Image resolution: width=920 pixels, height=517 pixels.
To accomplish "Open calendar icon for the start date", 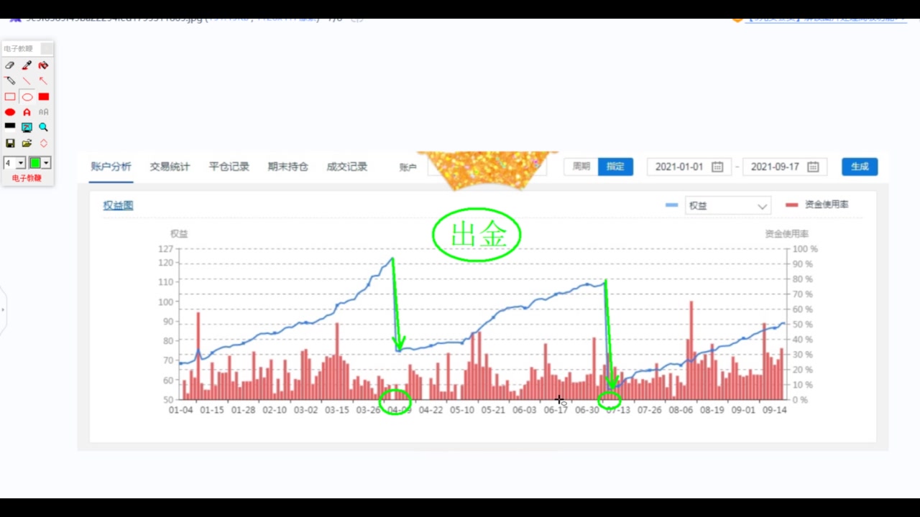I will (717, 167).
